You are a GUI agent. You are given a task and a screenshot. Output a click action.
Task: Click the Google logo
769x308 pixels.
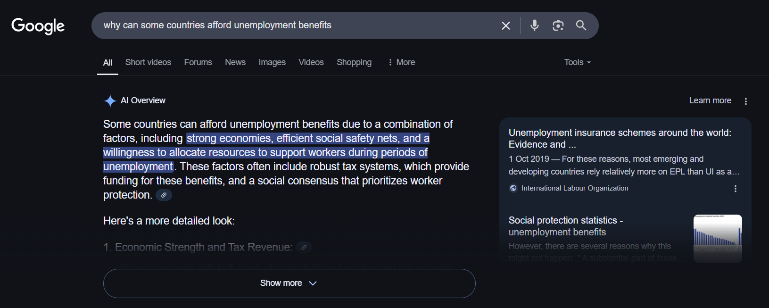38,26
